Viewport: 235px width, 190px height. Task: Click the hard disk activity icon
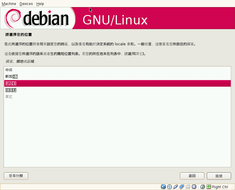tap(163, 187)
